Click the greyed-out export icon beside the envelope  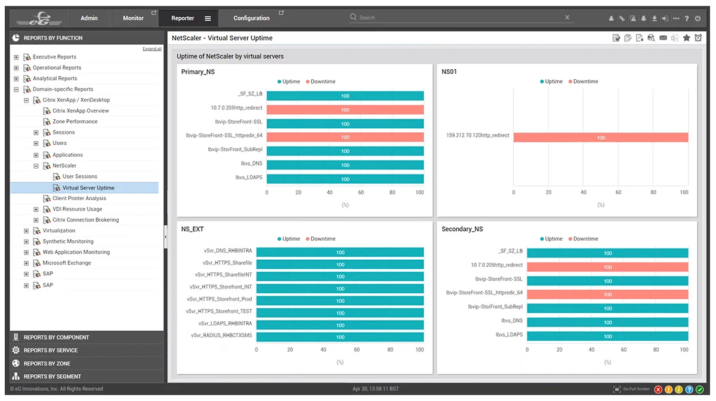click(x=674, y=38)
